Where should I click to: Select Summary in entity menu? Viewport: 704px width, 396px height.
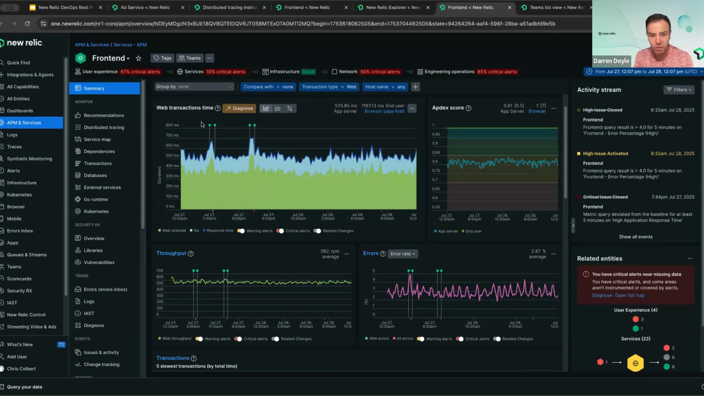[x=104, y=88]
